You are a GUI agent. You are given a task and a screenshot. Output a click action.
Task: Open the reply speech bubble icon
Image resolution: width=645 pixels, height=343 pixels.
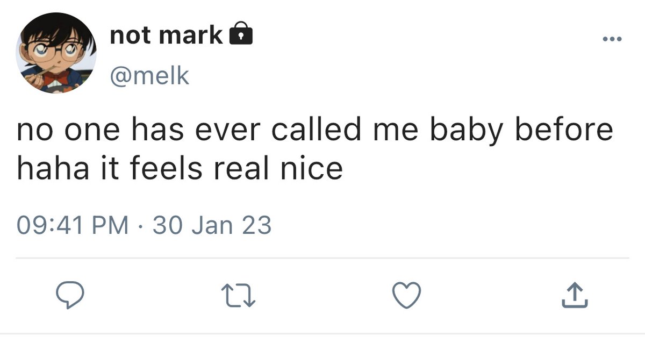(x=68, y=295)
